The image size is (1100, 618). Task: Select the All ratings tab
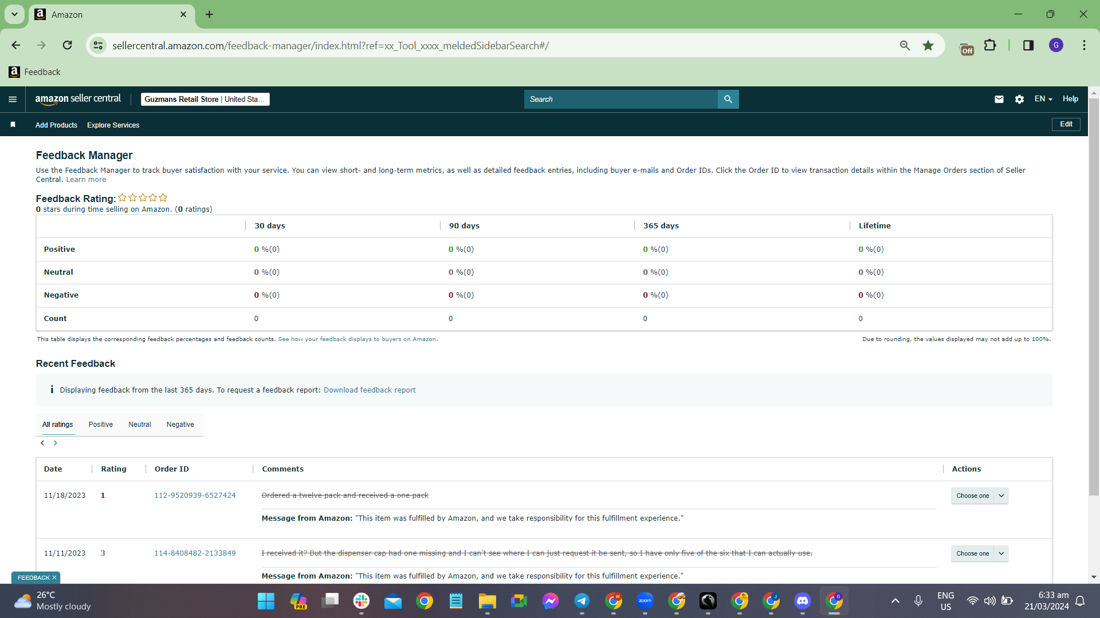[58, 425]
